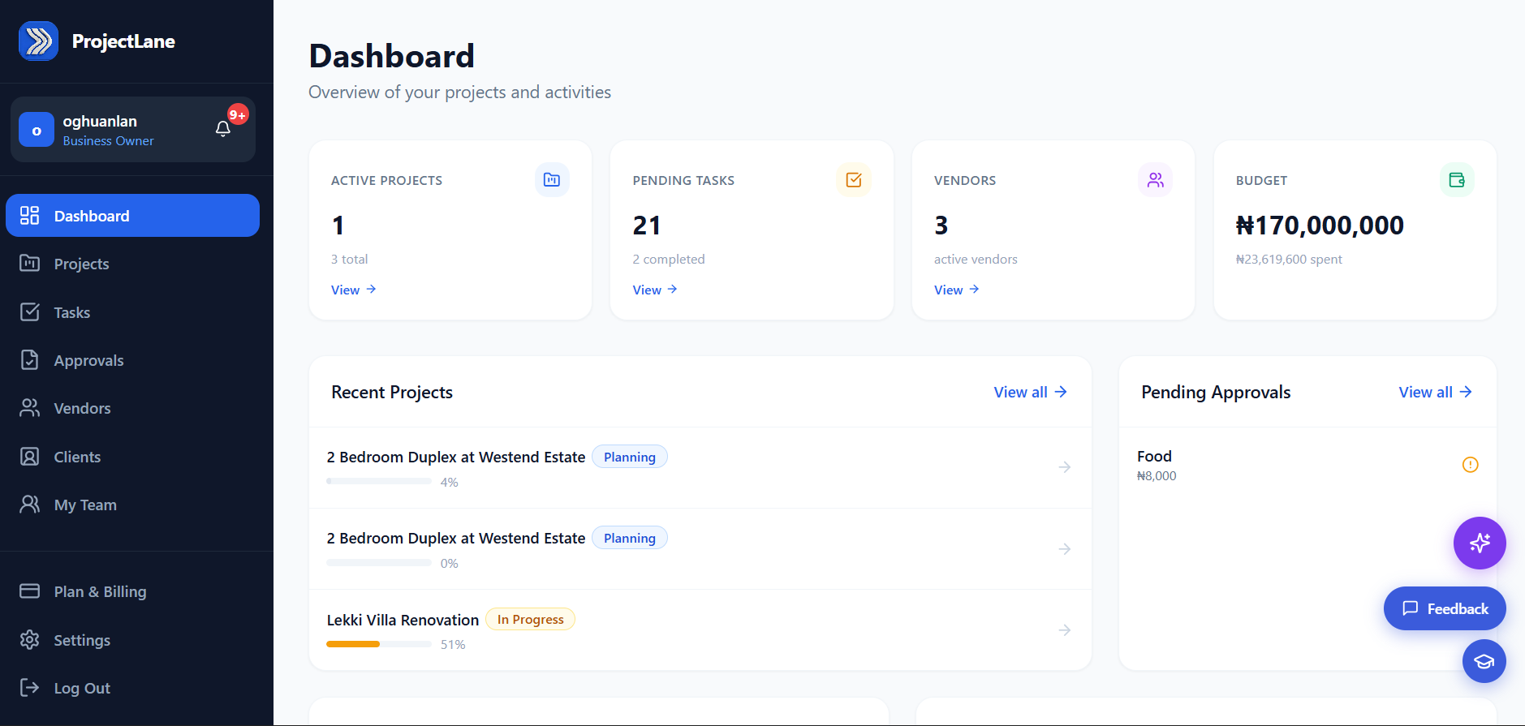Select Log Out in sidebar
The image size is (1525, 726).
132,688
